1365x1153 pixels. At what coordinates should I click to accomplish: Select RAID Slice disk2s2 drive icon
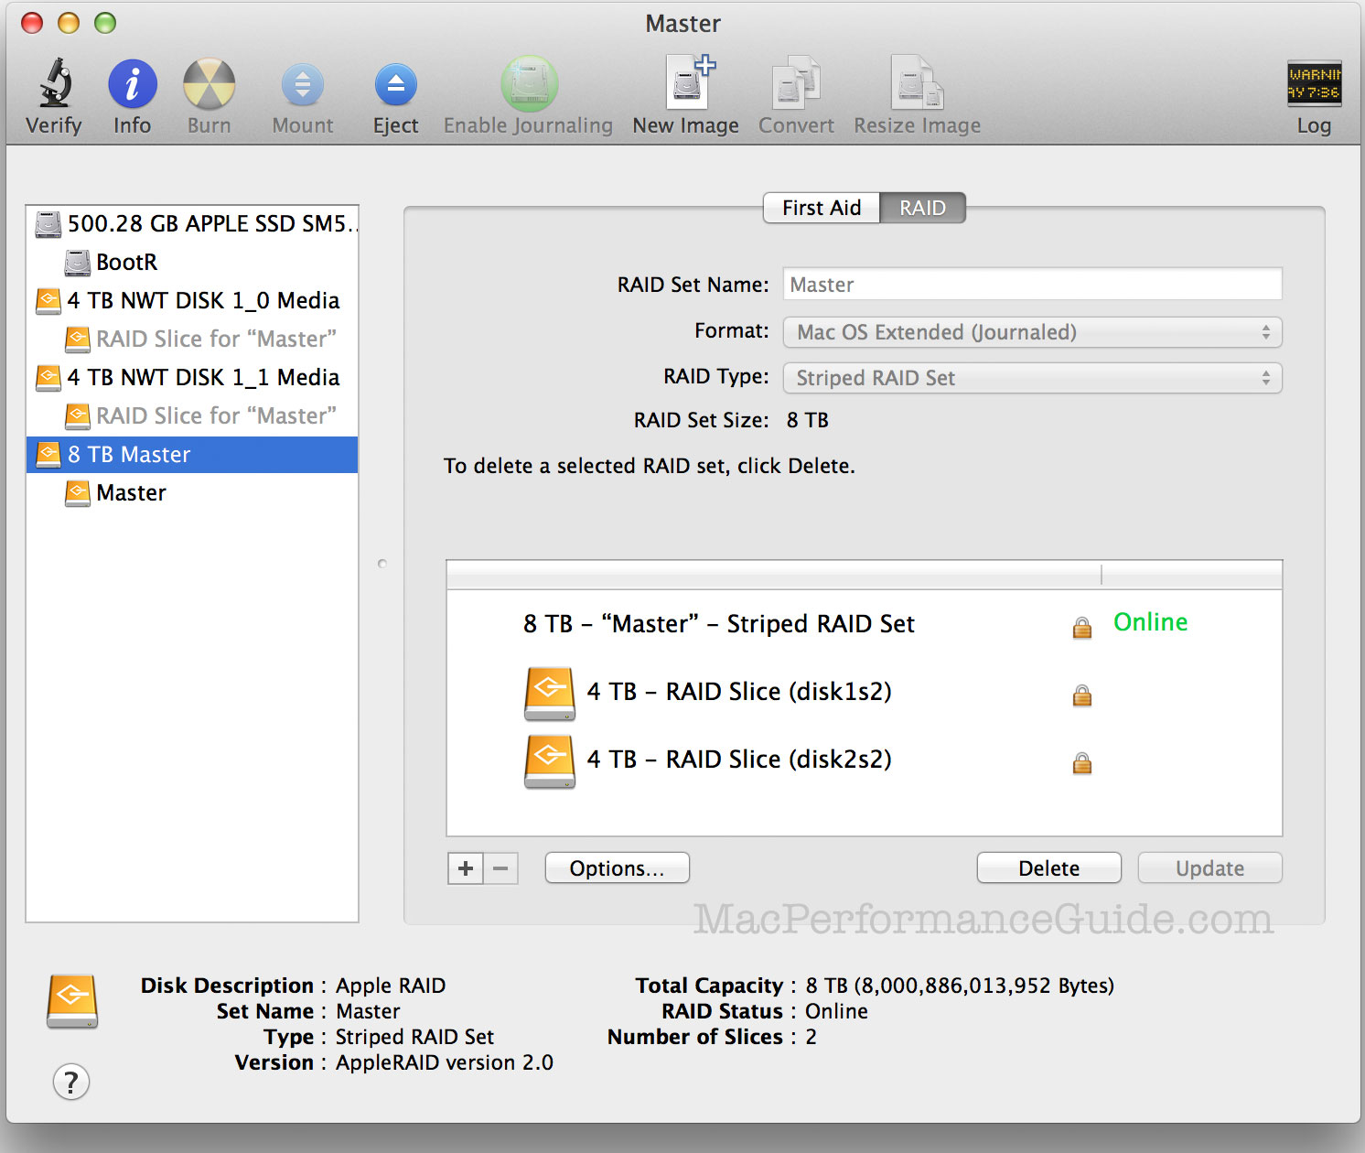(x=550, y=761)
